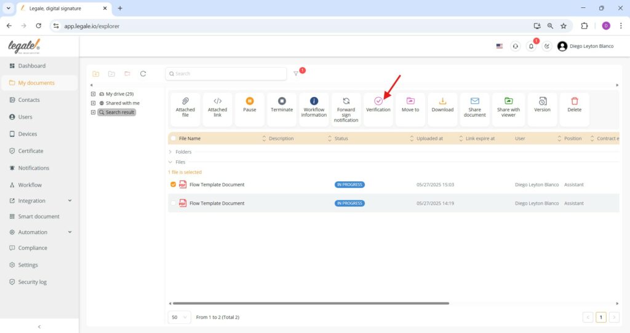630x333 pixels.
Task: Expand the Folders section
Action: tap(170, 152)
